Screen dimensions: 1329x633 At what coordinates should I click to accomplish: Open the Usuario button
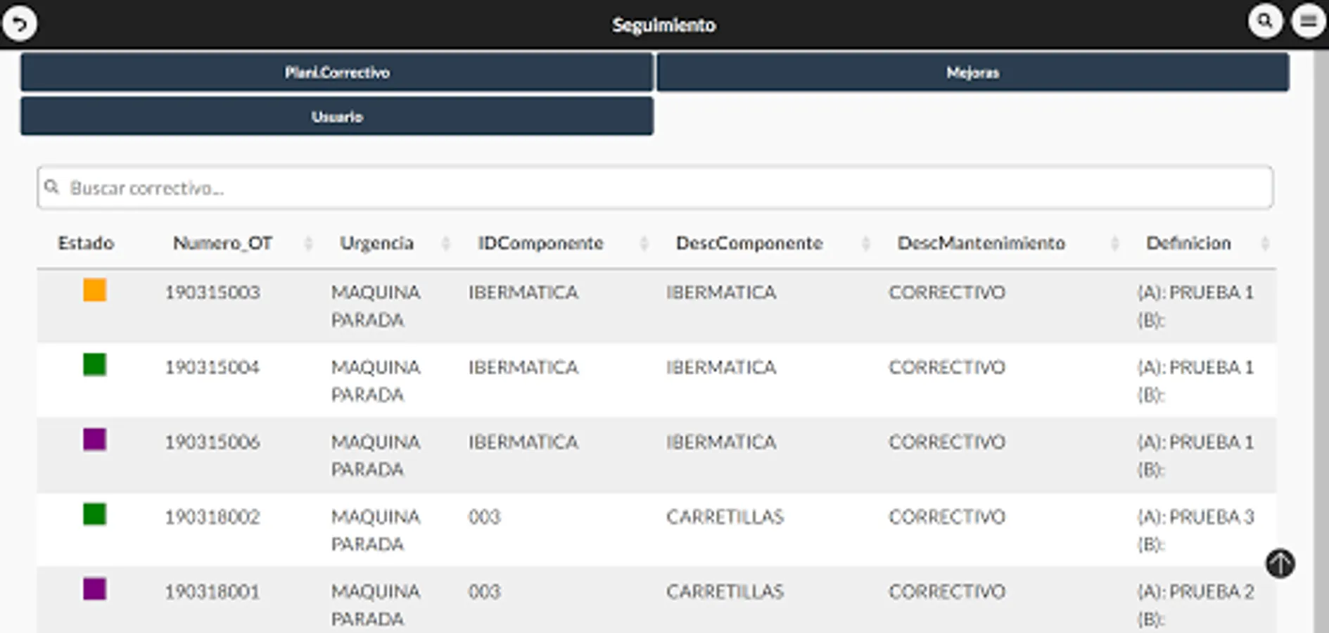click(337, 116)
